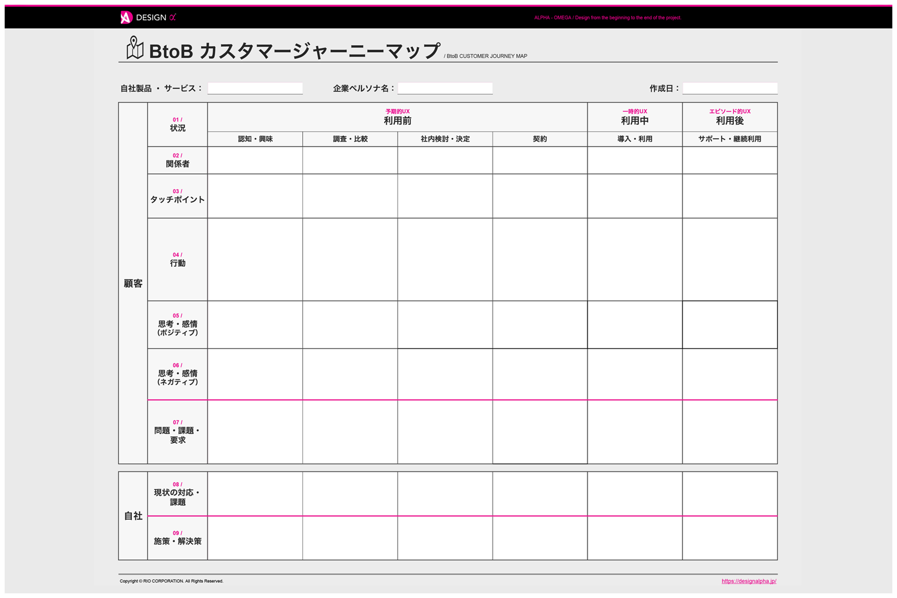Image resolution: width=897 pixels, height=598 pixels.
Task: Click the Copyright RIO CORPORATION text
Action: pyautogui.click(x=171, y=581)
